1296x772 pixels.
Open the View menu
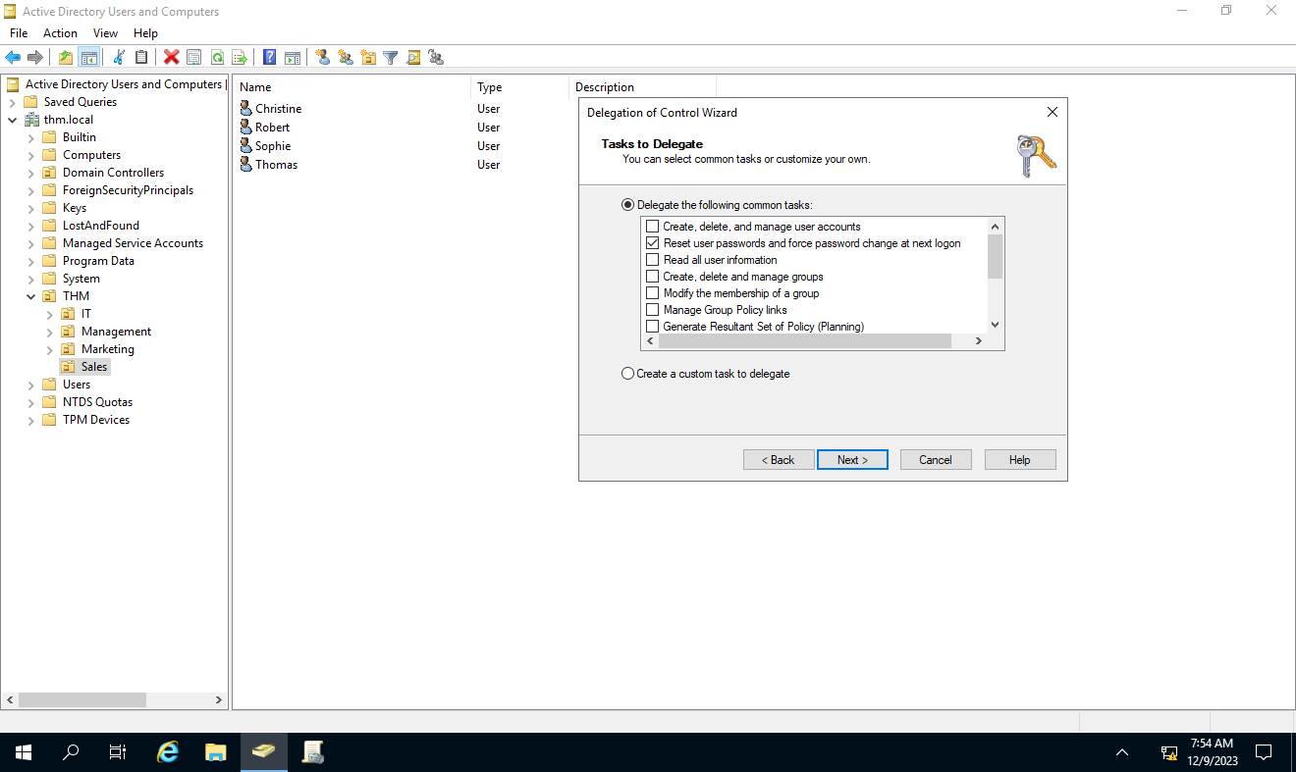(105, 33)
